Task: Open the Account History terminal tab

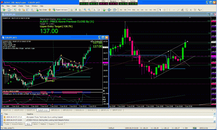Action: coord(17,124)
